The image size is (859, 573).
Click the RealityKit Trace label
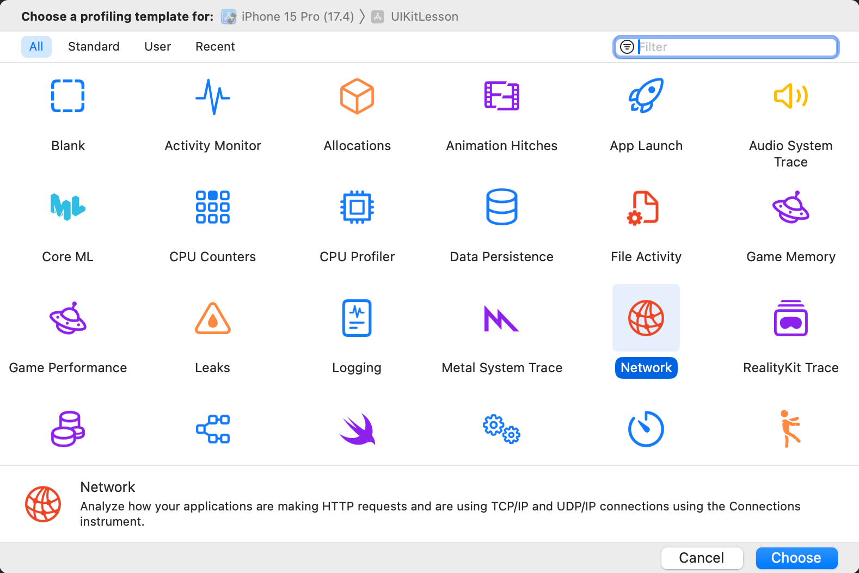pos(791,368)
